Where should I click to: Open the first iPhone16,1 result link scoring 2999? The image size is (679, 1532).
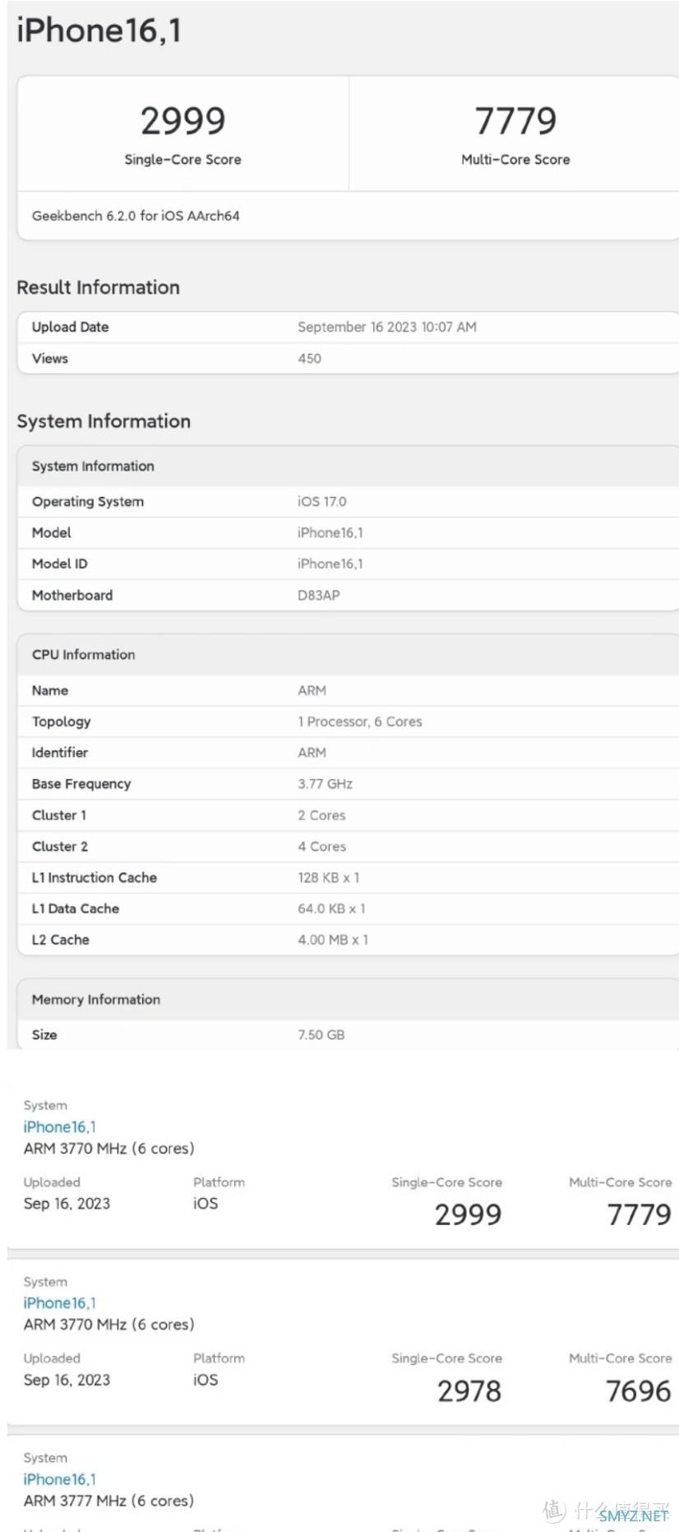tap(59, 1126)
